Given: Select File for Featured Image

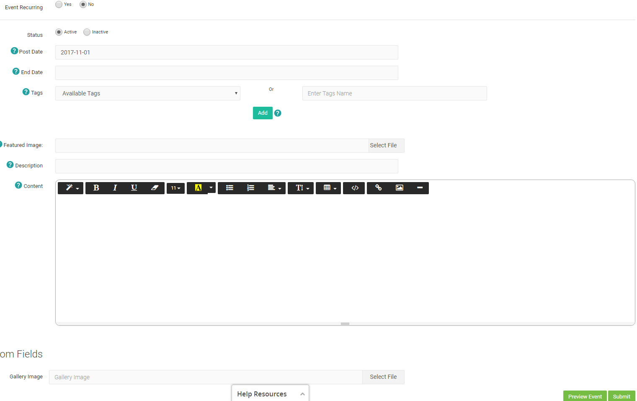Looking at the screenshot, I should [x=387, y=146].
